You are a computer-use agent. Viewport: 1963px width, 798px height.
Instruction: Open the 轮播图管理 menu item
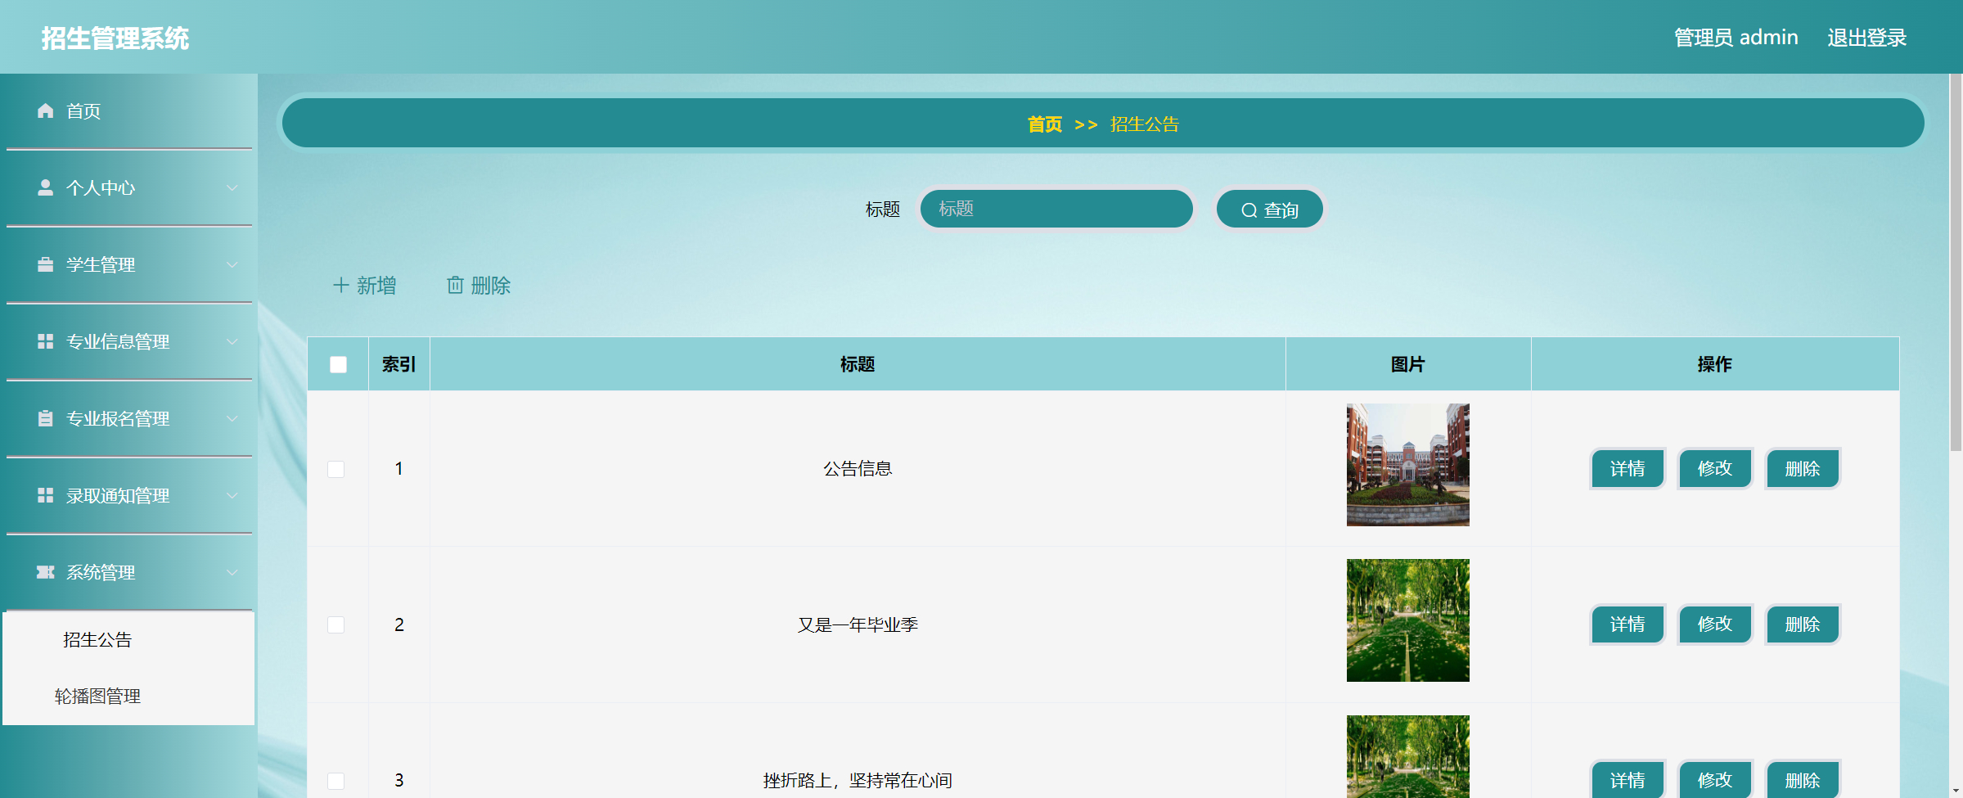tap(97, 697)
